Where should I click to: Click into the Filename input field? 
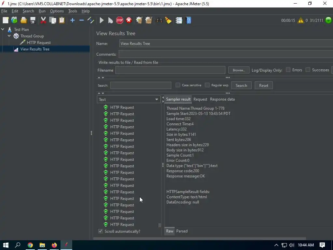click(x=170, y=70)
